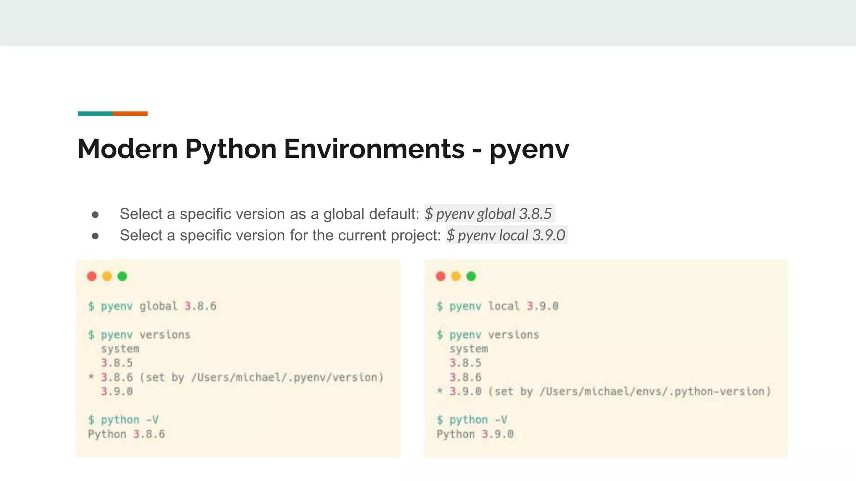Click '$ pyenv local 3.9.0' command in right terminal
Screen dimensions: 856x481
[x=497, y=306]
